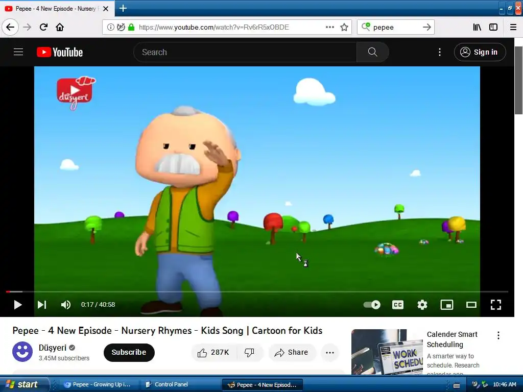Click the tracking protection shield icon
The image size is (523, 392).
[121, 27]
